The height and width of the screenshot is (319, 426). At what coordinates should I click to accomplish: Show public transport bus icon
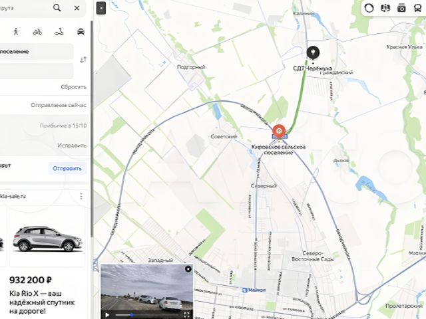tap(417, 9)
